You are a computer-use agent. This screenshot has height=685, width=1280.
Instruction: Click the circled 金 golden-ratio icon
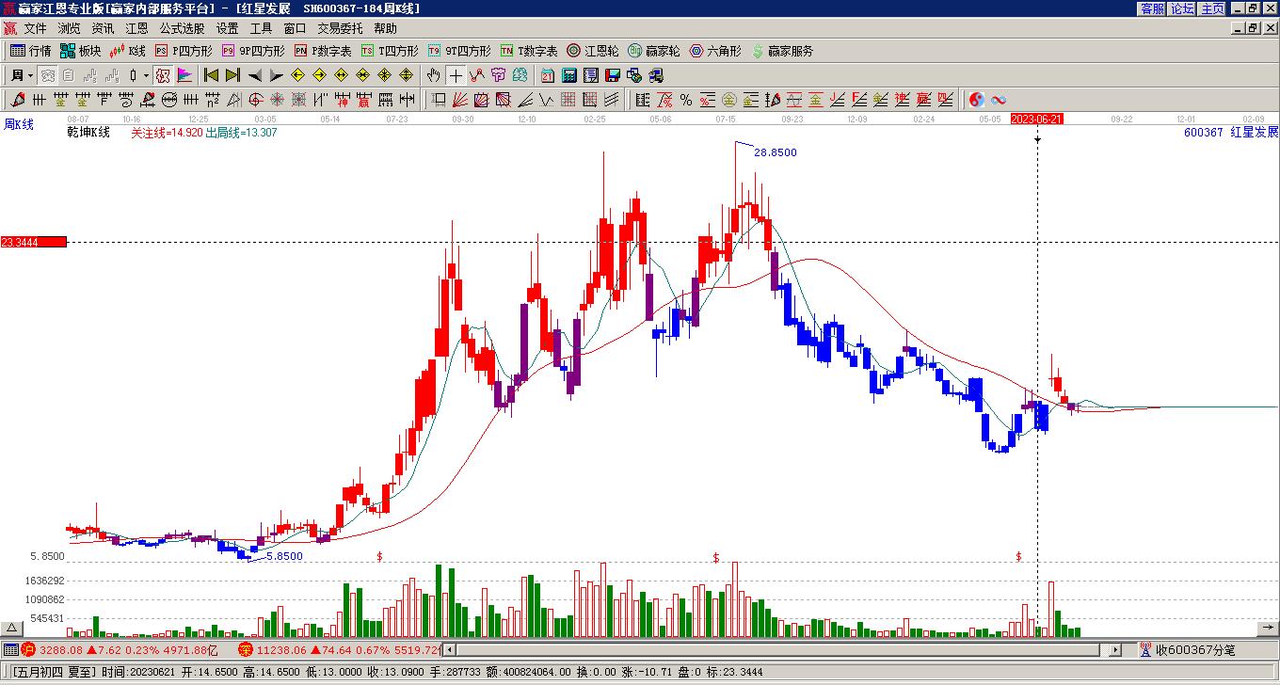pos(728,99)
